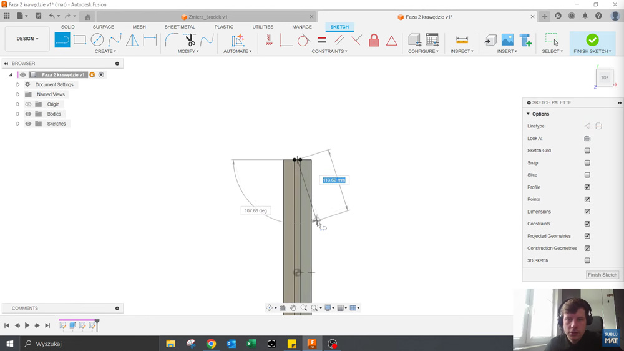
Task: Turn on the Snap checkbox
Action: (x=587, y=163)
